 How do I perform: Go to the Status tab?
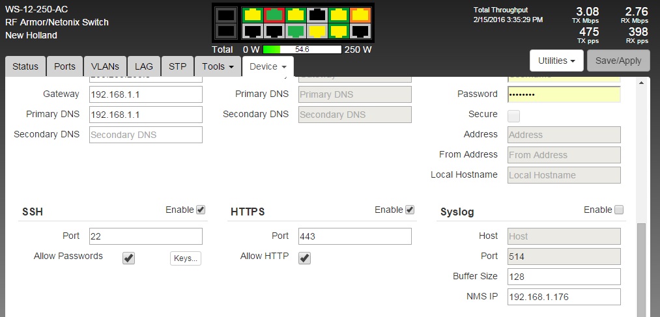click(x=25, y=66)
